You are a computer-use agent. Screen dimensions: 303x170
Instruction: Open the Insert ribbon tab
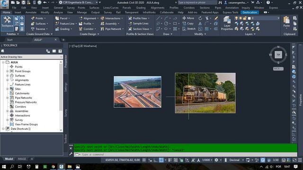(18, 12)
